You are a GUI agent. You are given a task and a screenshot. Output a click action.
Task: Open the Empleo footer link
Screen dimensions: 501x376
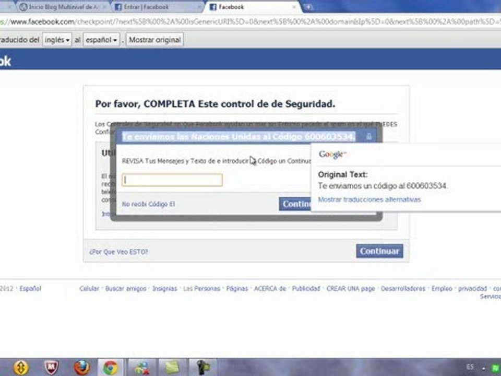[442, 288]
